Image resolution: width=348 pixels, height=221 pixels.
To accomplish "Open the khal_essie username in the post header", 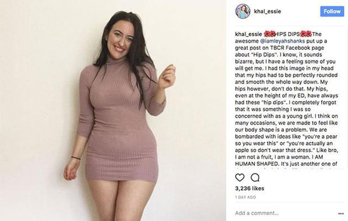I will [268, 11].
